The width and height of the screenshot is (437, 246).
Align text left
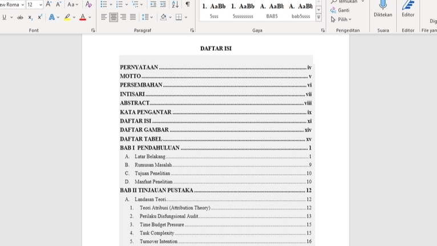[104, 17]
